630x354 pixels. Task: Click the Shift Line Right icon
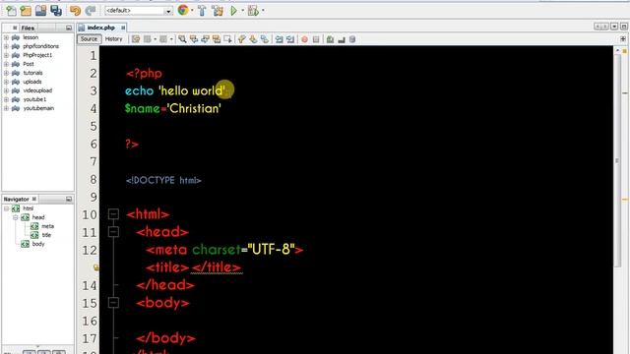click(290, 39)
